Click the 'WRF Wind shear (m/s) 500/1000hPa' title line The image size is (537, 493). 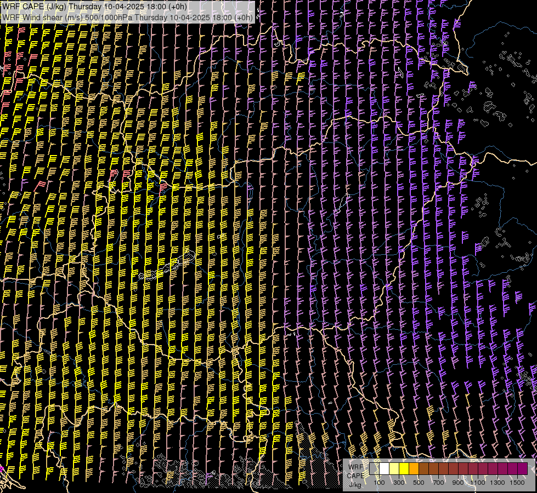pos(127,18)
